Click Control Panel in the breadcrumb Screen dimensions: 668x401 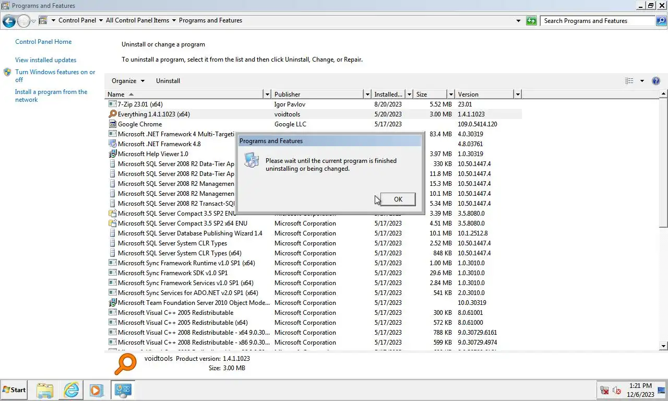(x=77, y=20)
